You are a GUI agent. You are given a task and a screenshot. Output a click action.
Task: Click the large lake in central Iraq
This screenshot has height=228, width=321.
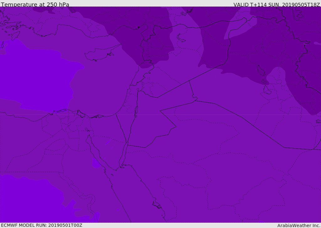pos(261,71)
